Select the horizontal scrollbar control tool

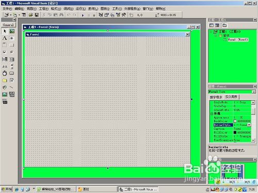point(5,66)
